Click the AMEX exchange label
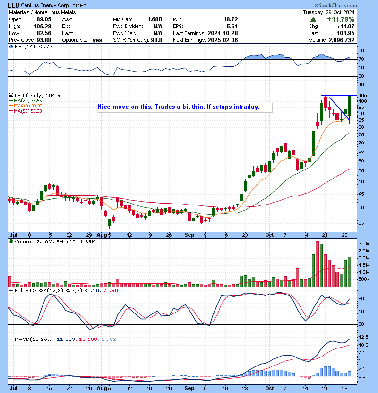Image resolution: width=378 pixels, height=393 pixels. click(79, 5)
